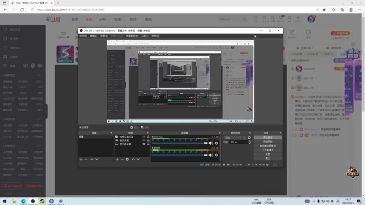Toggle visibility of display capture source
365x205 pixels.
click(x=144, y=144)
